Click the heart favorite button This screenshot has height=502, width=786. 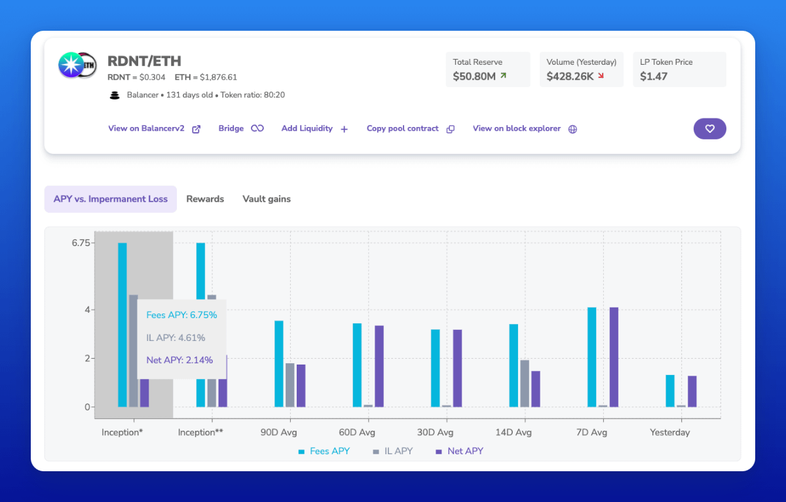pos(709,129)
